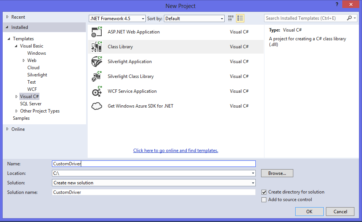
Task: Select the Test template category
Action: [x=31, y=82]
